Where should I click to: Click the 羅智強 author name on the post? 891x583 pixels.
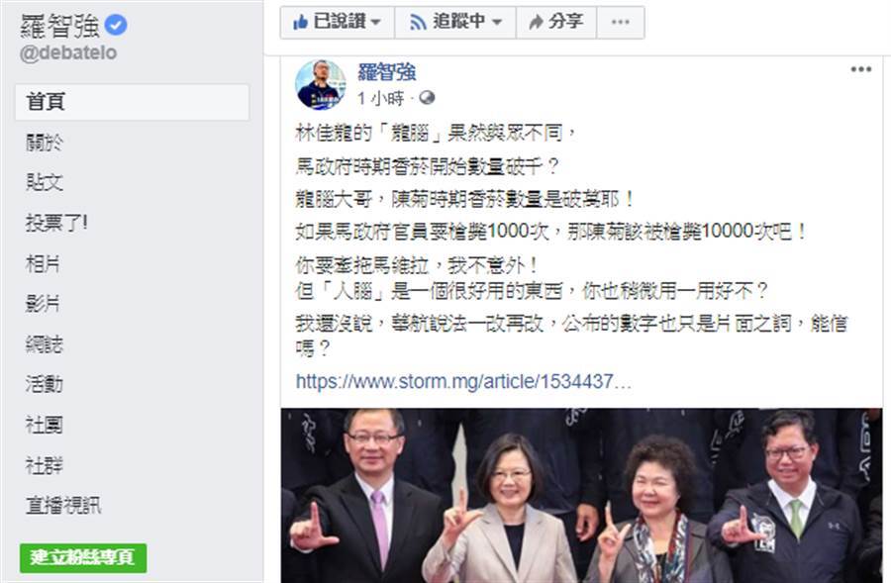click(x=387, y=72)
